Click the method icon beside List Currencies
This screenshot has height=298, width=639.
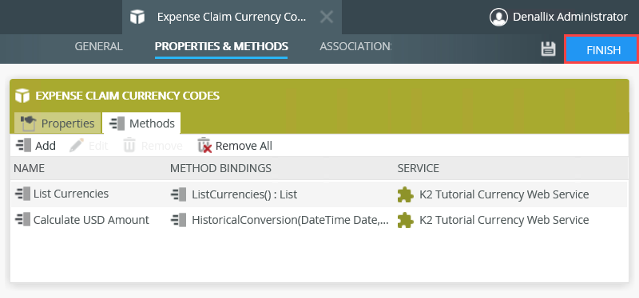22,194
